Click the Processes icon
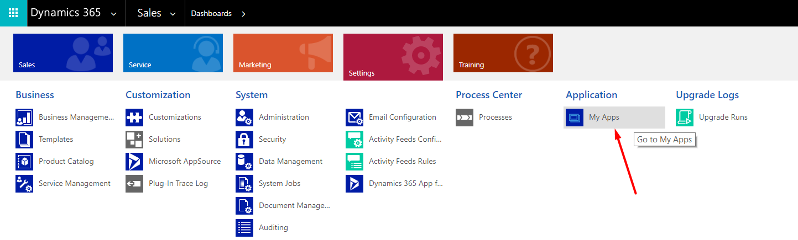The height and width of the screenshot is (240, 798). (465, 118)
